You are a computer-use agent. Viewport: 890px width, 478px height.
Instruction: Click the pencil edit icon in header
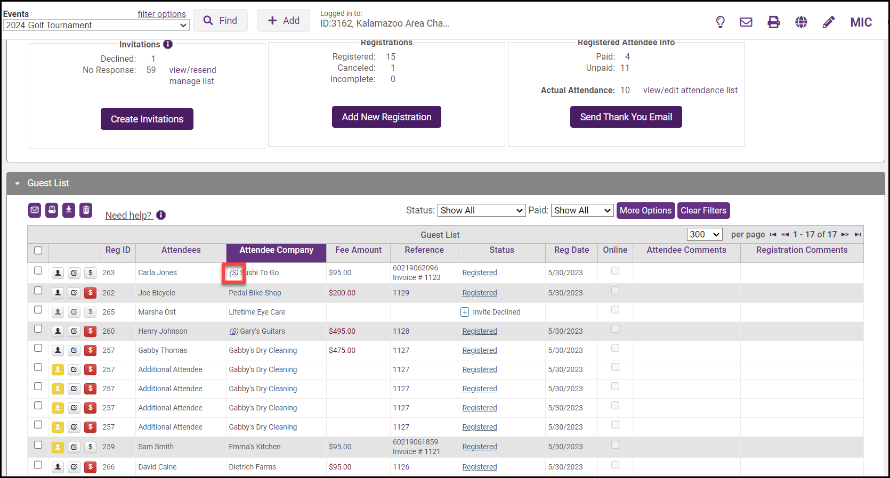pyautogui.click(x=828, y=22)
